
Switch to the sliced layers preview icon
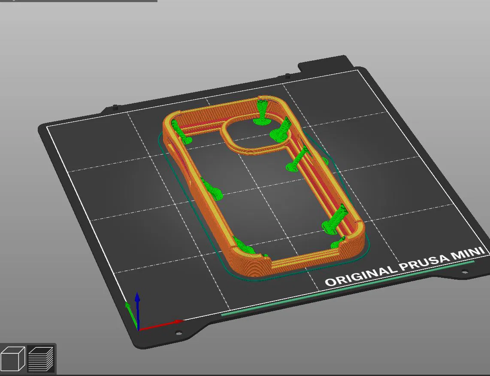point(40,359)
